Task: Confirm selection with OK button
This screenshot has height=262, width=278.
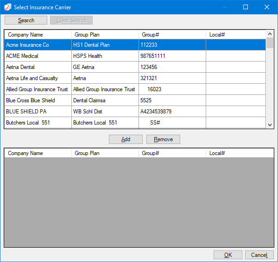Action: click(x=227, y=255)
